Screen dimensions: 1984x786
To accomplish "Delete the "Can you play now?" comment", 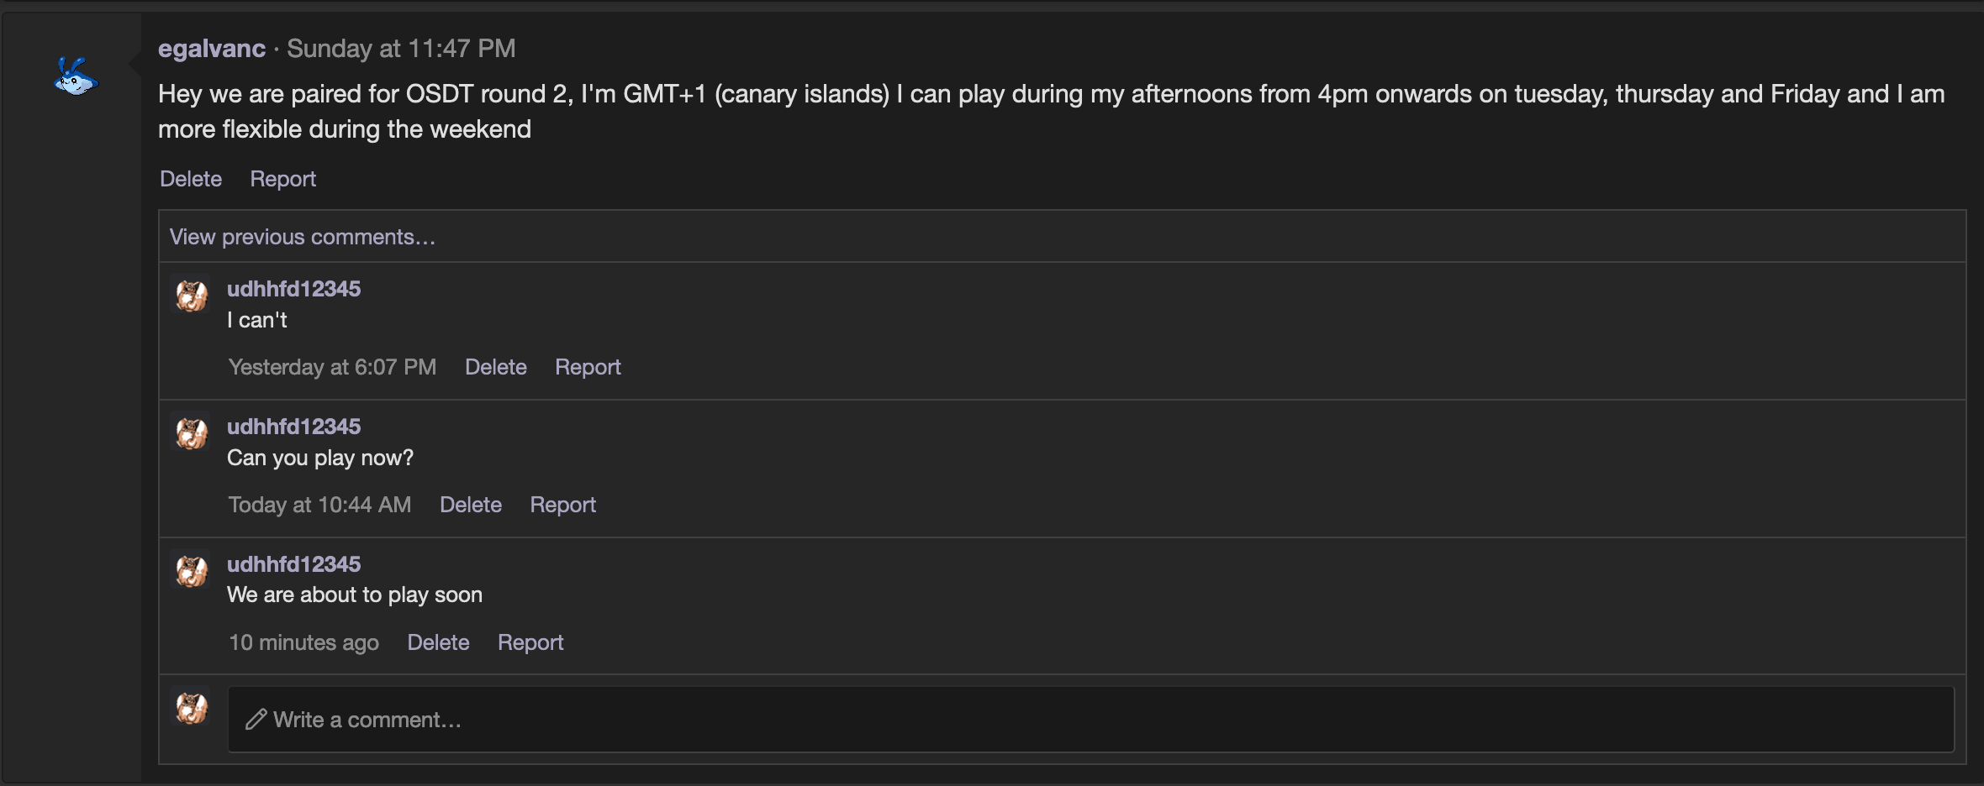I will [x=471, y=505].
